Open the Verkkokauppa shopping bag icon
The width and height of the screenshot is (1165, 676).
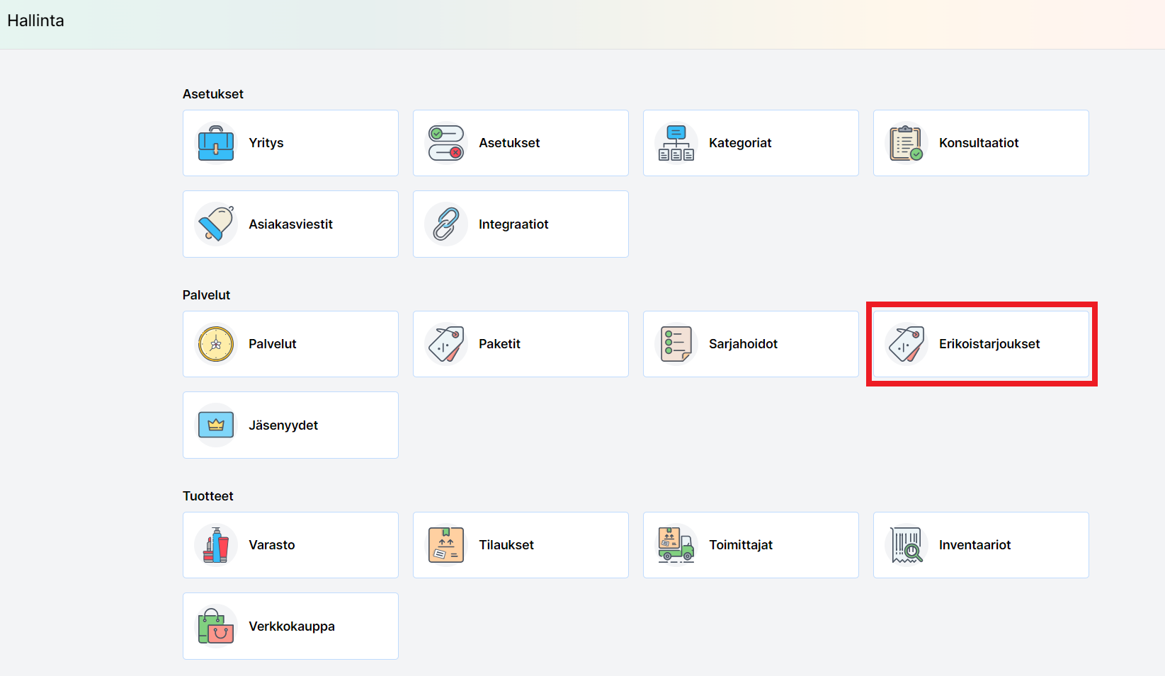click(x=216, y=626)
